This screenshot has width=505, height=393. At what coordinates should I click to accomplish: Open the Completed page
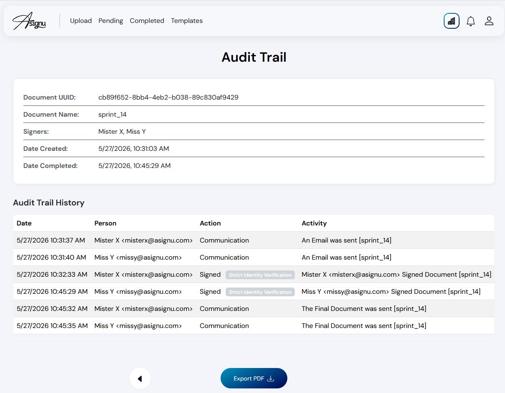click(x=147, y=21)
